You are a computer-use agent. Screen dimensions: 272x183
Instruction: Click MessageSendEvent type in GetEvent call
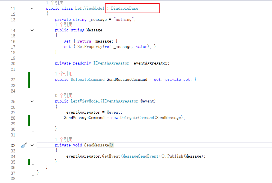140,156
